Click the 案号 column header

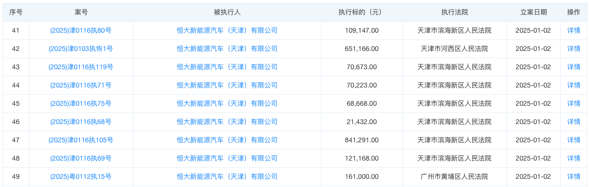click(x=81, y=12)
